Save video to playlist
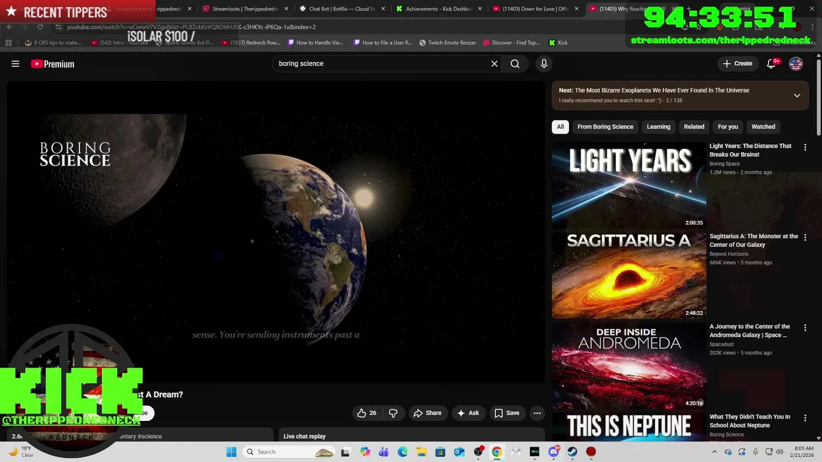This screenshot has height=462, width=822. coord(506,413)
